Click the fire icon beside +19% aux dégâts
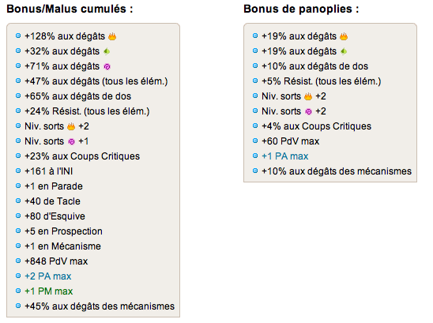The image size is (433, 323). (344, 36)
